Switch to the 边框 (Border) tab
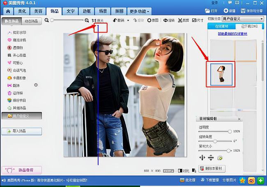This screenshot has width=267, height=187. pyautogui.click(x=87, y=11)
